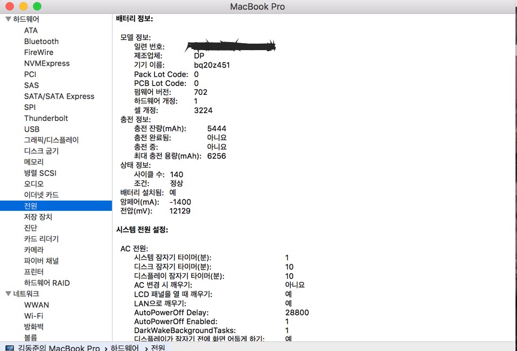This screenshot has width=517, height=351.
Task: Open the Bluetooth hardware entry
Action: point(41,42)
